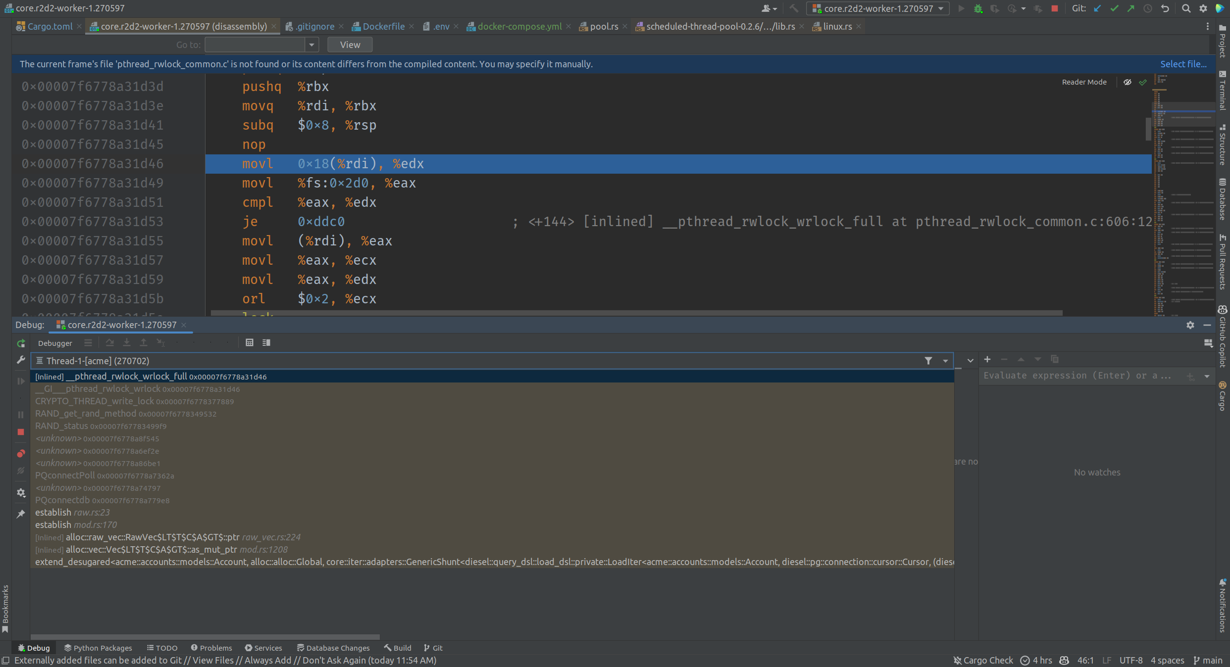1230x667 pixels.
Task: Click the green Debug bug icon in toolbar
Action: 978,8
